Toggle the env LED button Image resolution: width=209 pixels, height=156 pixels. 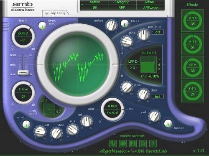[x=26, y=124]
